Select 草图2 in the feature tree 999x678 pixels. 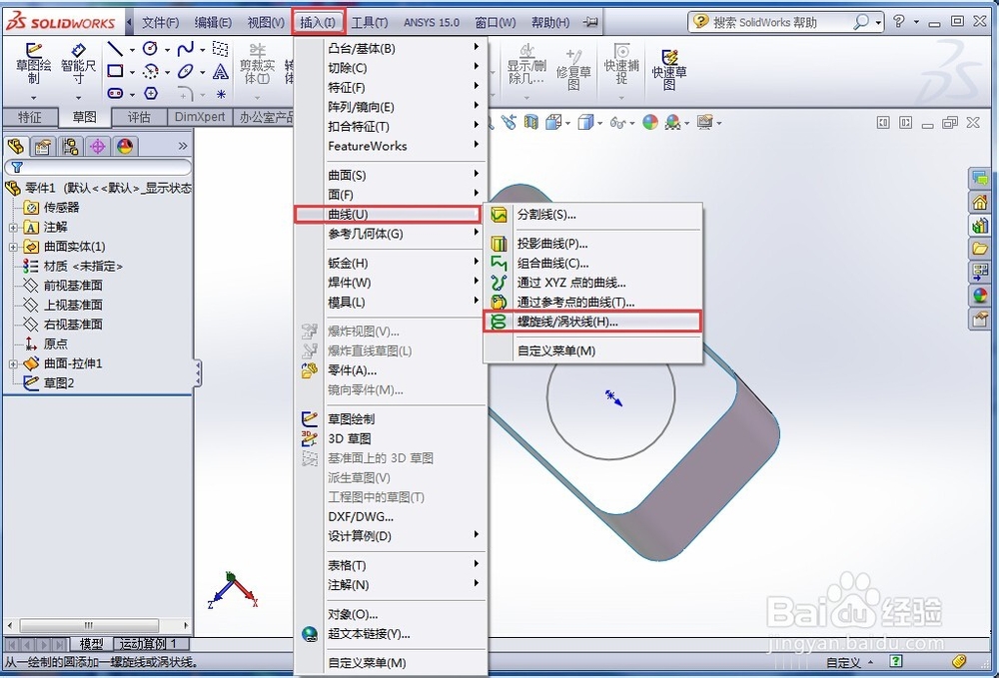click(x=59, y=383)
